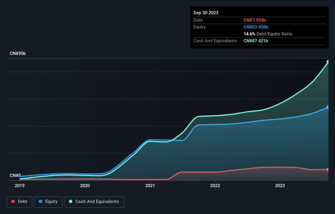The height and width of the screenshot is (214, 335).
Task: Toggle Cash And Equivalents legend button
Action: click(94, 202)
